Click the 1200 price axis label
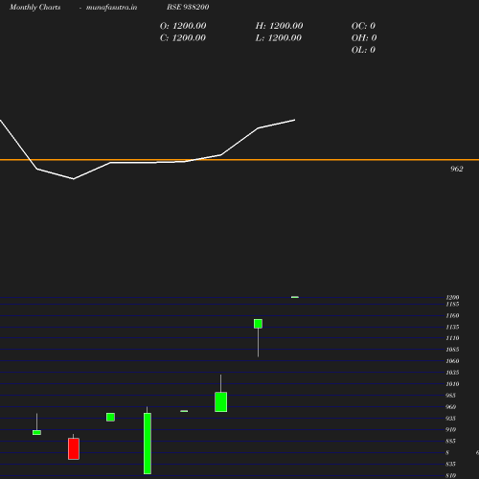This screenshot has width=479, height=479. 452,297
